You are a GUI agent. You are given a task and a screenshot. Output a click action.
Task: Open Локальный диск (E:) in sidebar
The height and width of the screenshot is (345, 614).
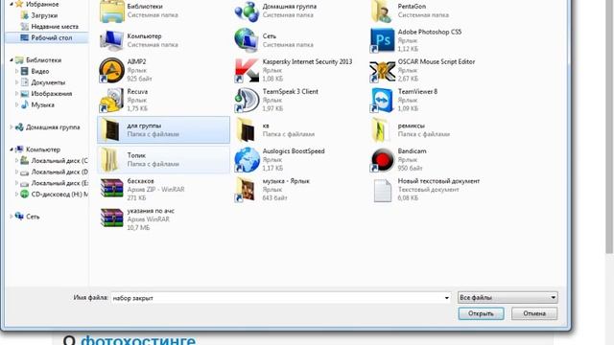(59, 183)
